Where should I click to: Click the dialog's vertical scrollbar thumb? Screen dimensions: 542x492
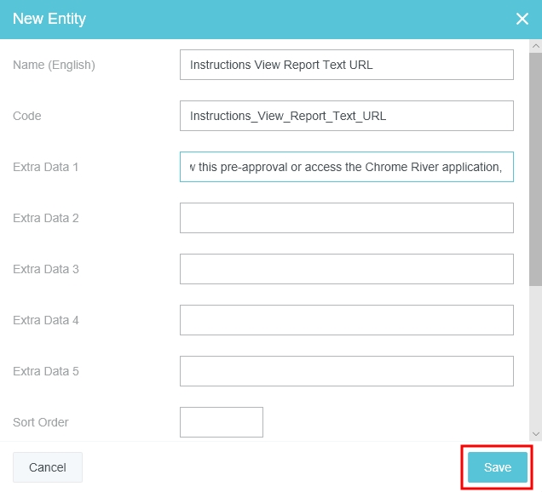[x=535, y=170]
